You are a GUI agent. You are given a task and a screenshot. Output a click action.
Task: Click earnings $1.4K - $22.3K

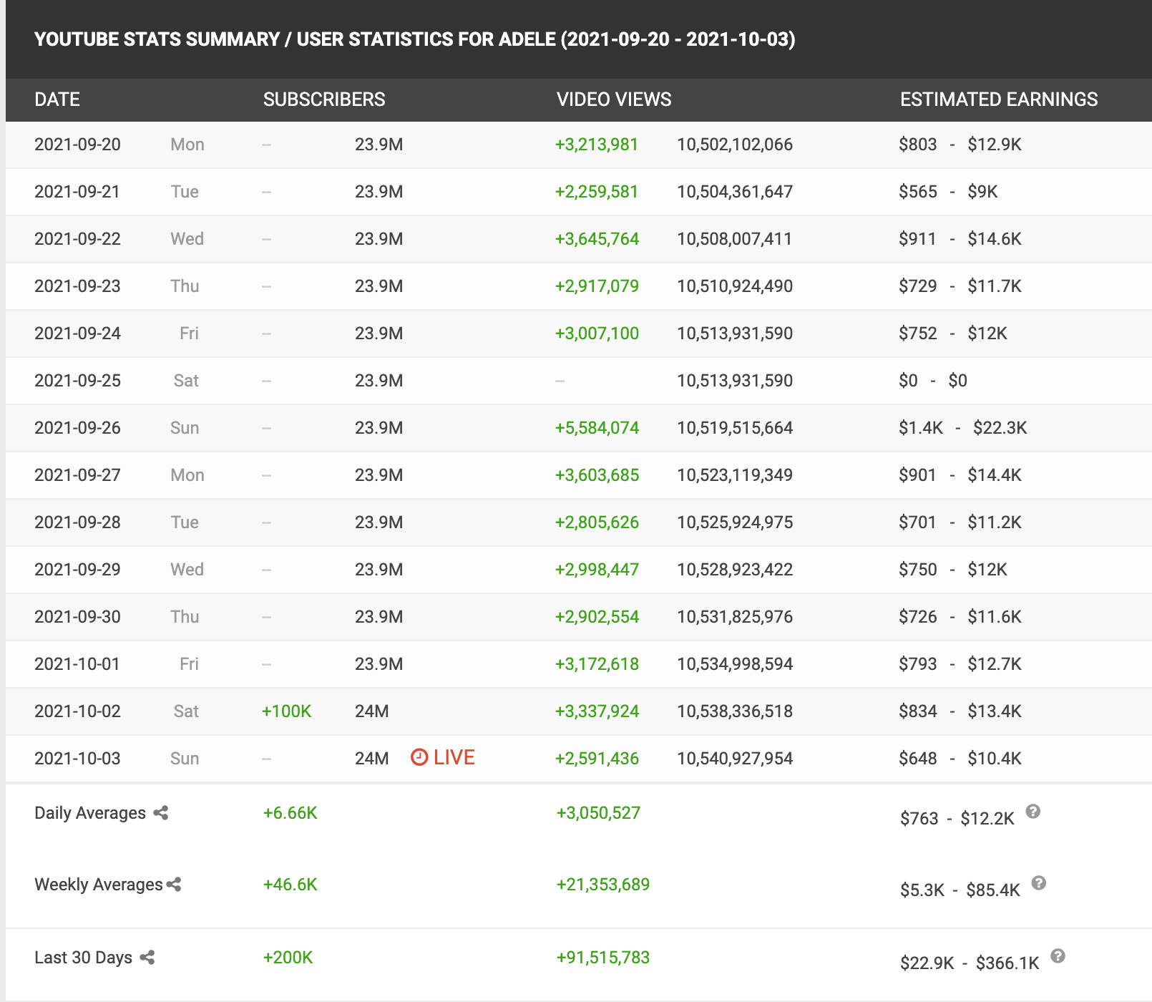click(x=963, y=428)
